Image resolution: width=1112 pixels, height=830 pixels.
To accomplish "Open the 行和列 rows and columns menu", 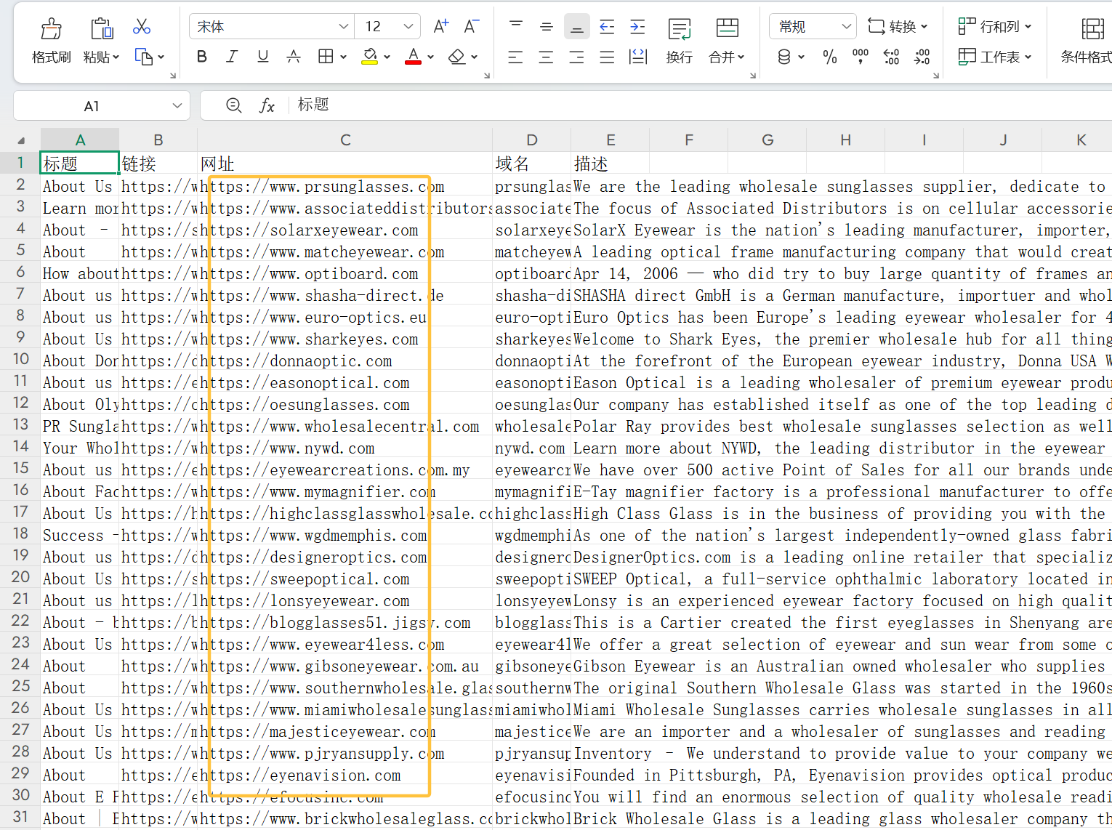I will 995,27.
